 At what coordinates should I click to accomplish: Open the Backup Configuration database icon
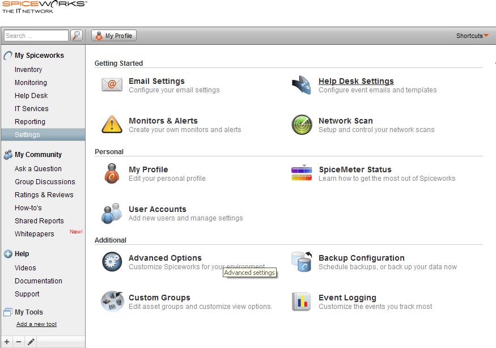pyautogui.click(x=302, y=261)
